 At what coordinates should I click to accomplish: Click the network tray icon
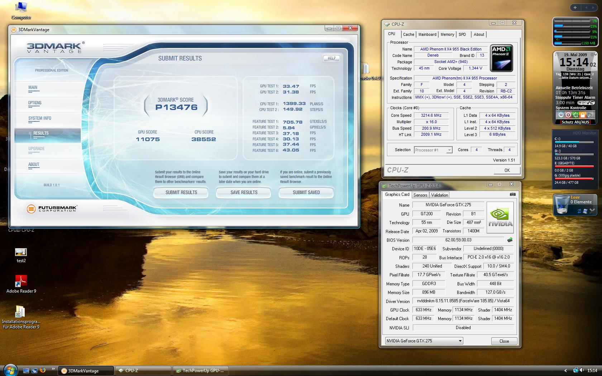575,370
